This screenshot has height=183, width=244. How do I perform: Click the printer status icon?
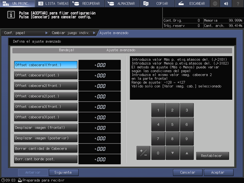coord(20,180)
